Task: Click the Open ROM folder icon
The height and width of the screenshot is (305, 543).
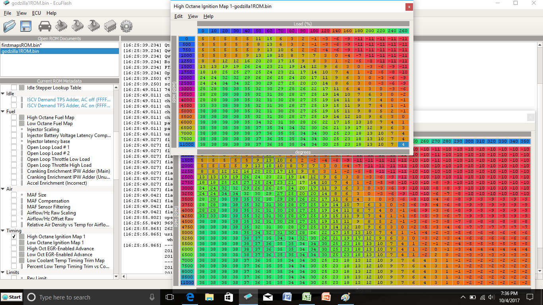Action: click(x=10, y=26)
